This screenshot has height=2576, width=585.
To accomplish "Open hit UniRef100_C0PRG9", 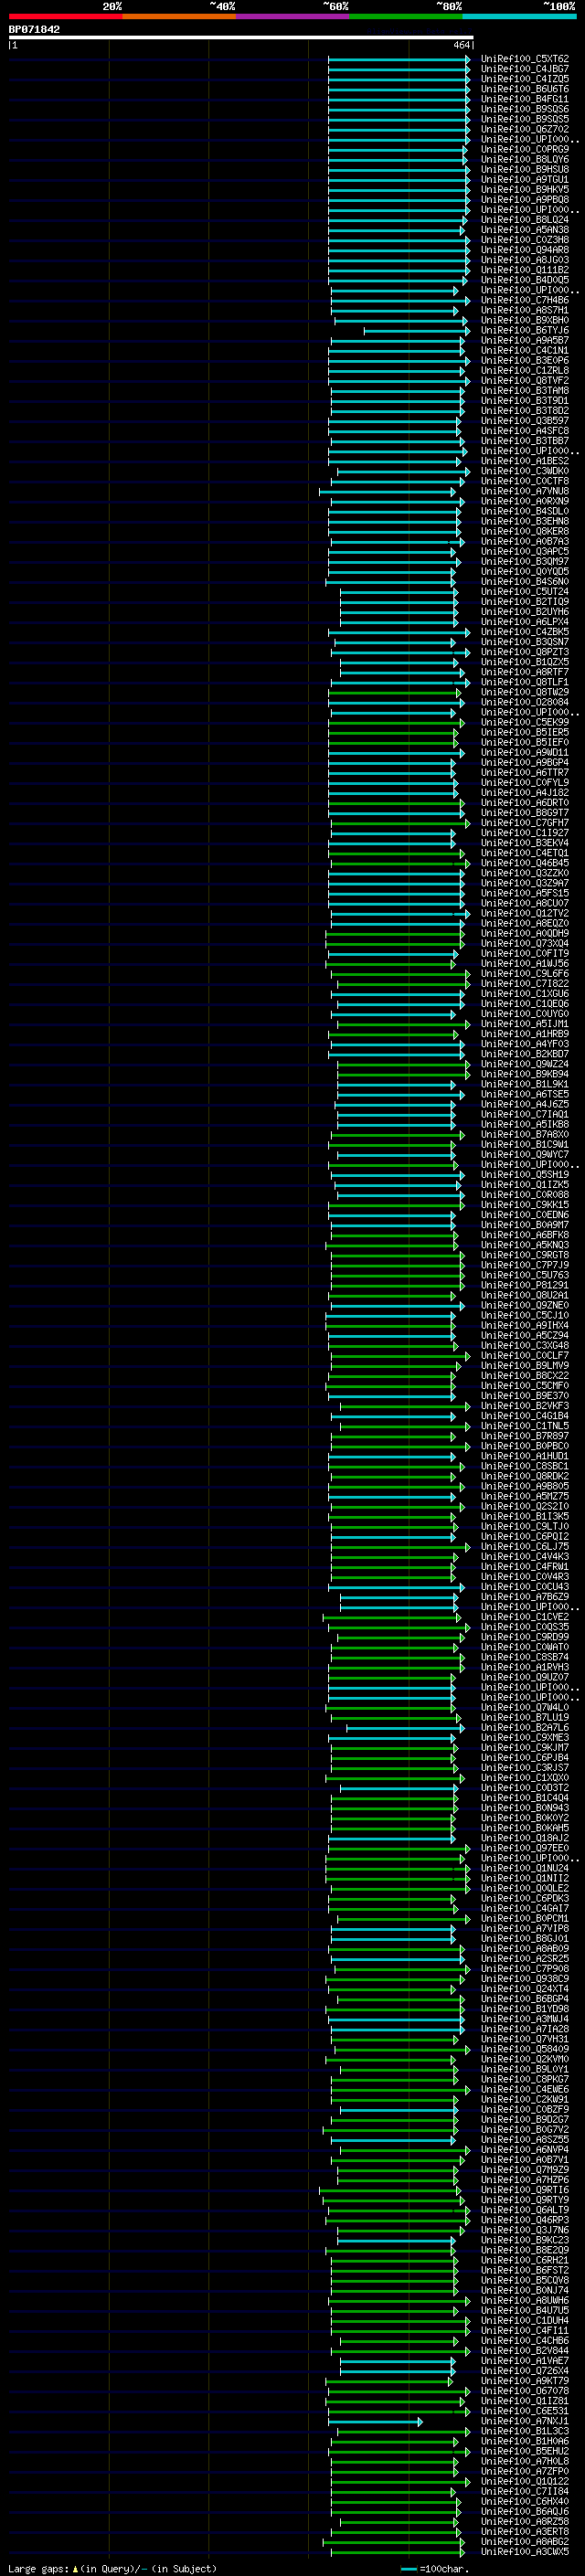I will [524, 149].
